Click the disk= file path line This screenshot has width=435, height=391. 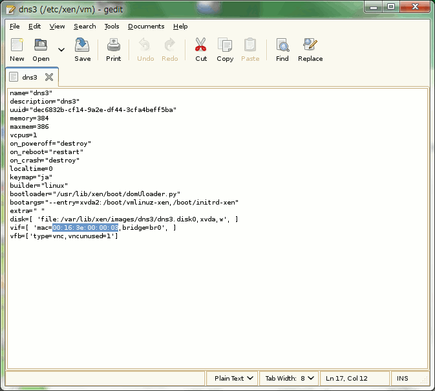pyautogui.click(x=124, y=219)
